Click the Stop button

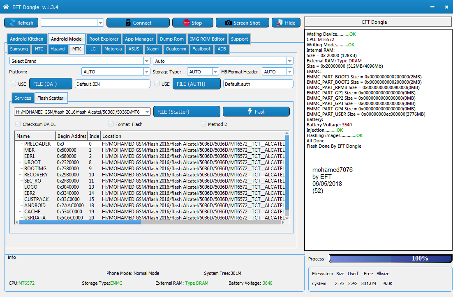point(193,23)
